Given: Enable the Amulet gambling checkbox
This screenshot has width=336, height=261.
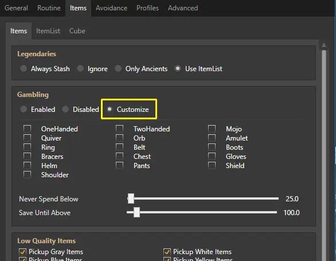Looking at the screenshot, I should 212,138.
